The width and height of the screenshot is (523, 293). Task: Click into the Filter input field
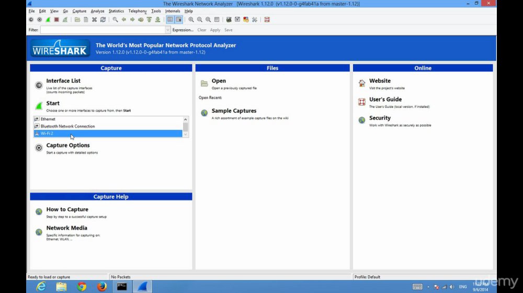pyautogui.click(x=103, y=30)
